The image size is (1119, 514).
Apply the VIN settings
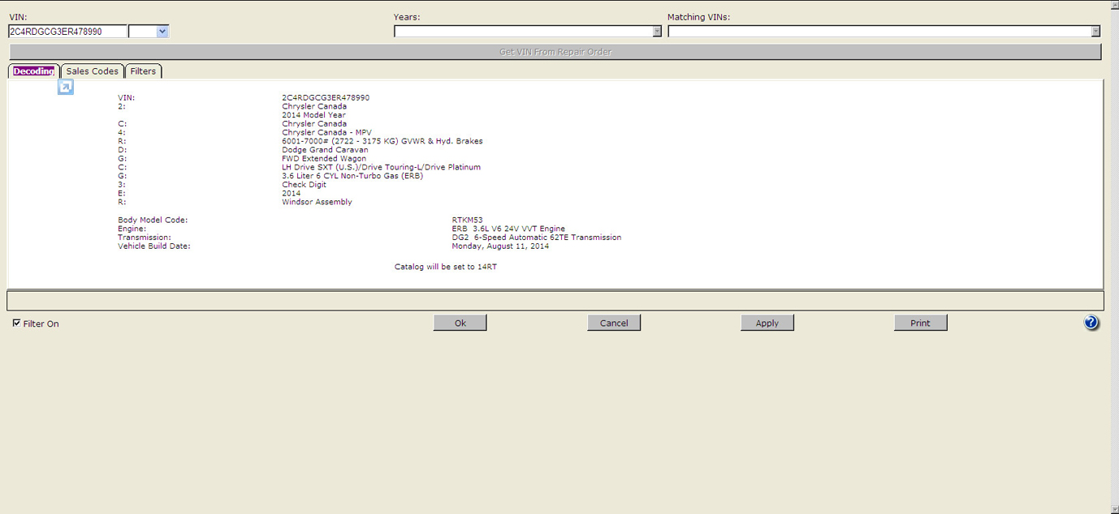(767, 323)
